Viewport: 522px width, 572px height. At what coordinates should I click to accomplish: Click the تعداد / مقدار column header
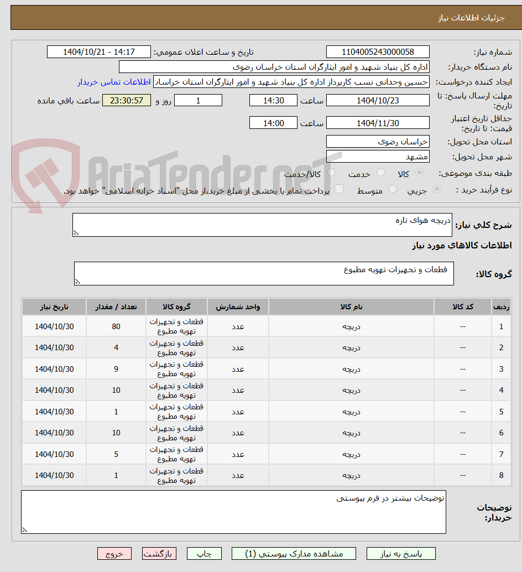[x=116, y=307]
